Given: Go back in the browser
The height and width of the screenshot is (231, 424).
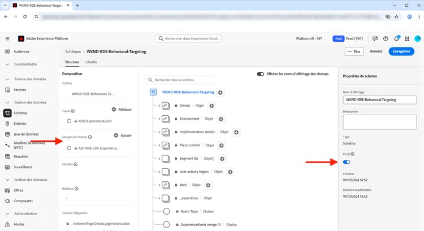Looking at the screenshot, I should (6, 17).
